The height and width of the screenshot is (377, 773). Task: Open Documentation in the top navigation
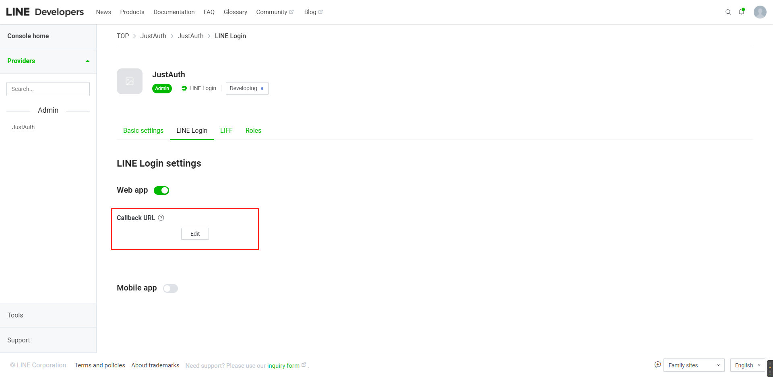[174, 12]
